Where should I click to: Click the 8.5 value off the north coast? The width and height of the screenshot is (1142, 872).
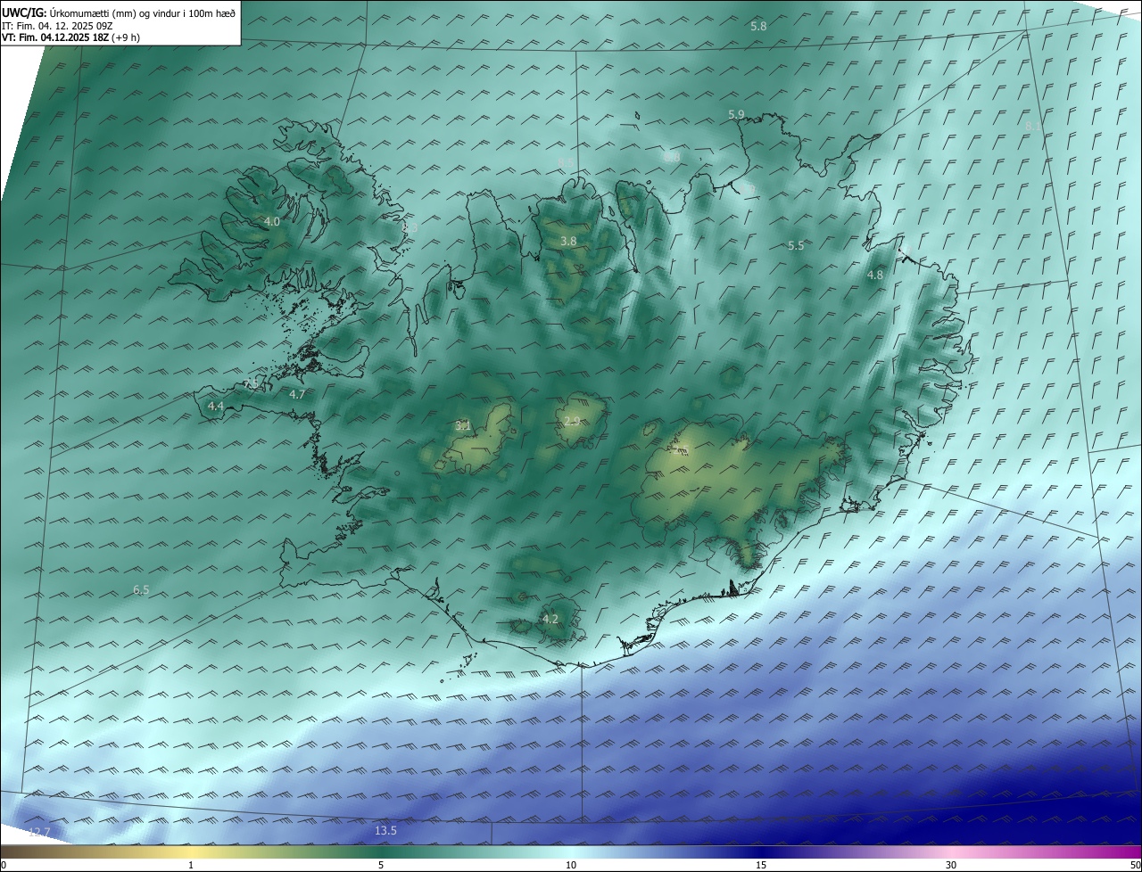[566, 162]
